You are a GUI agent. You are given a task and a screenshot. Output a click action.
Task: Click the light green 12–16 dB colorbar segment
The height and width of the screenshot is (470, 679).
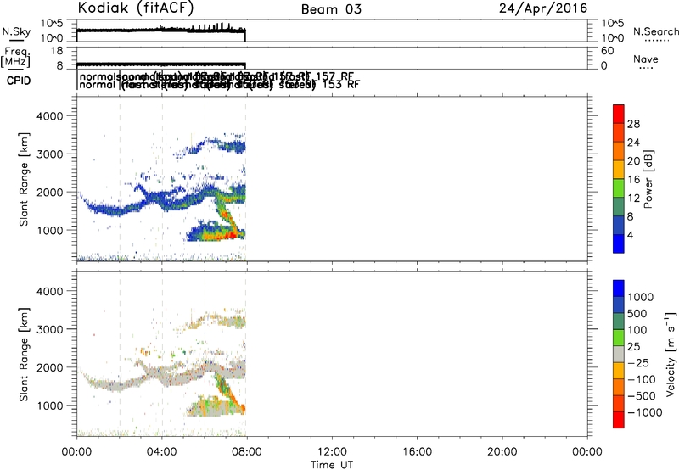pyautogui.click(x=619, y=188)
